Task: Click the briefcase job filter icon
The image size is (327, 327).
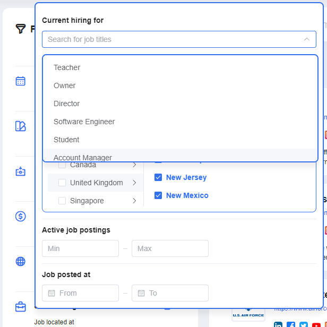Action: (20, 307)
